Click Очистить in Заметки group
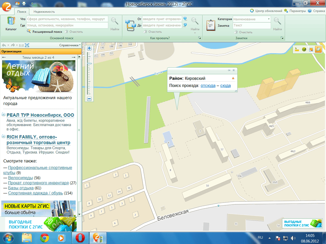 point(243,32)
